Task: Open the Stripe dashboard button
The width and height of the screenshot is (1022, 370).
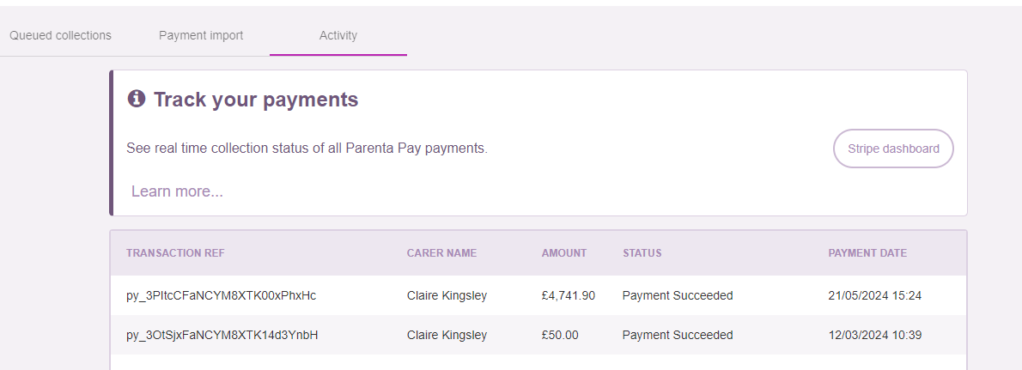Action: point(893,149)
